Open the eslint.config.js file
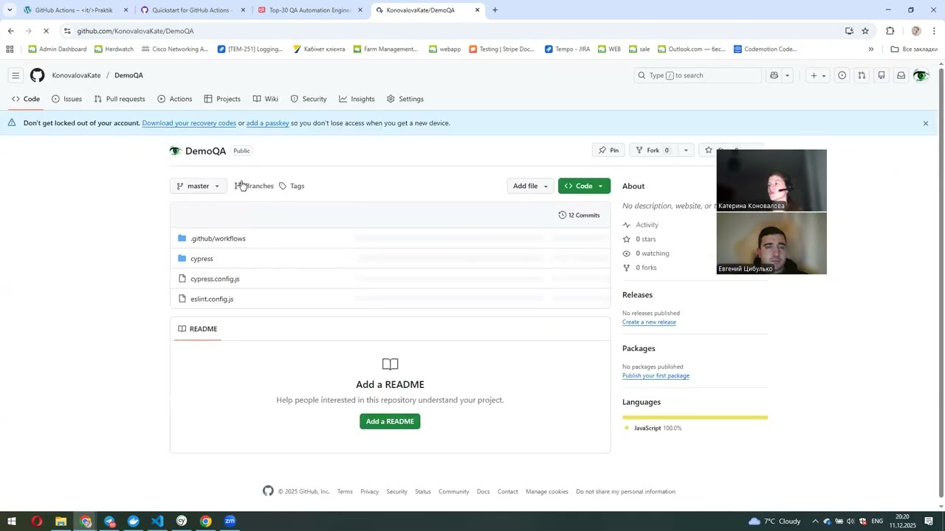Image resolution: width=945 pixels, height=531 pixels. 212,299
